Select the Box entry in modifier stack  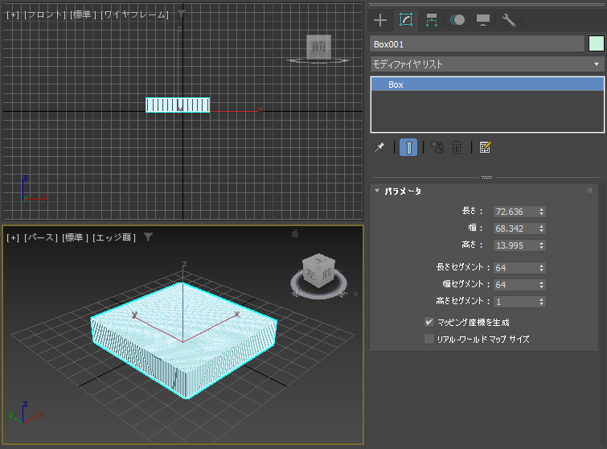[487, 84]
